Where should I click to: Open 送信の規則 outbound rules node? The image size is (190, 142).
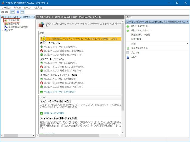point(14,23)
